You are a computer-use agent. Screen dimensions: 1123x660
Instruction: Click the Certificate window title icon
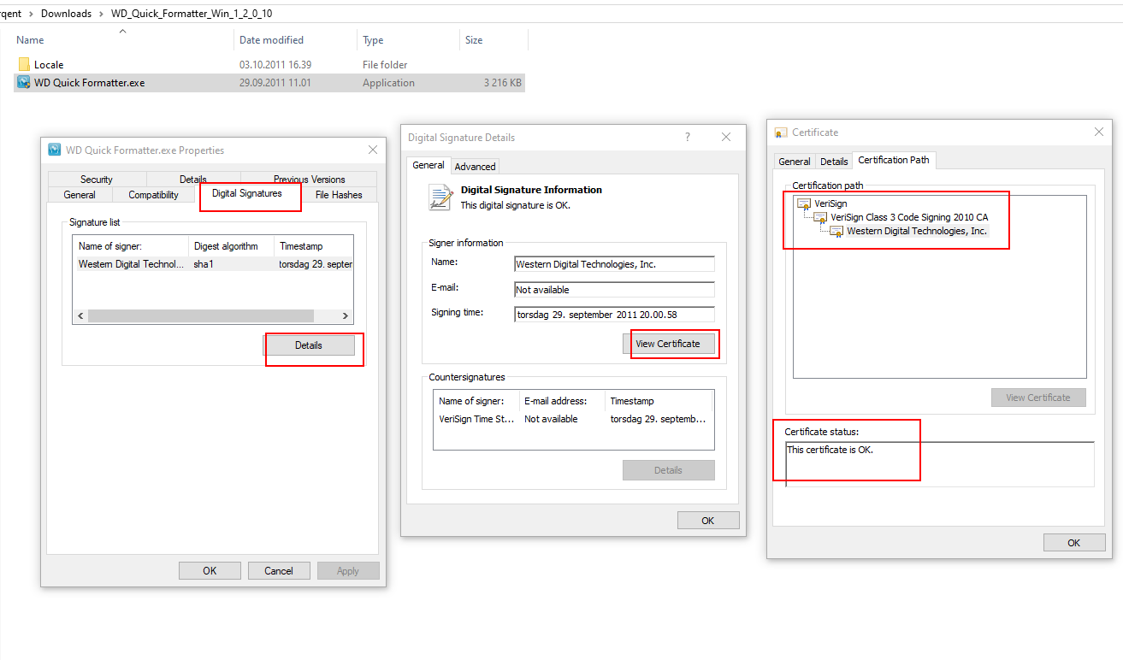point(780,133)
